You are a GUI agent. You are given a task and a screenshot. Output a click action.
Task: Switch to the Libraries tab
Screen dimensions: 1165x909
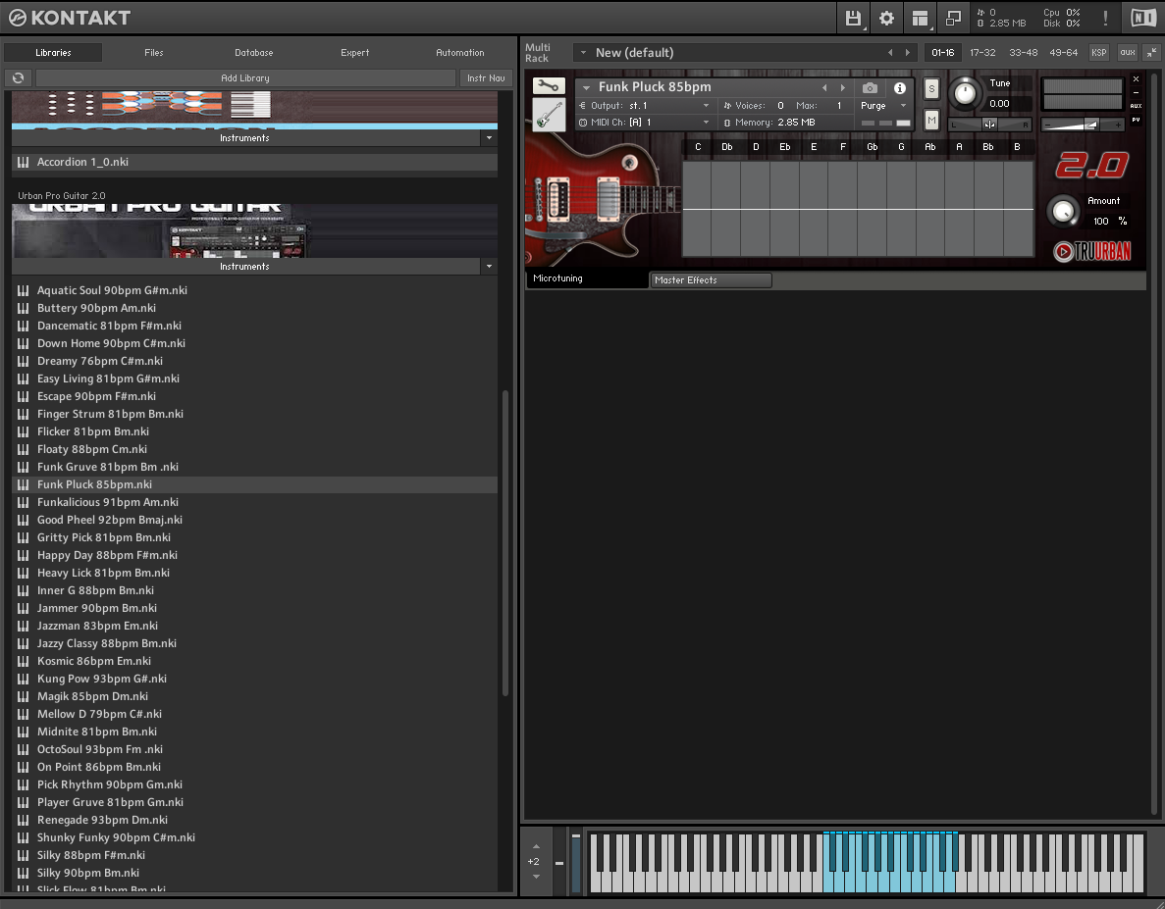click(54, 53)
